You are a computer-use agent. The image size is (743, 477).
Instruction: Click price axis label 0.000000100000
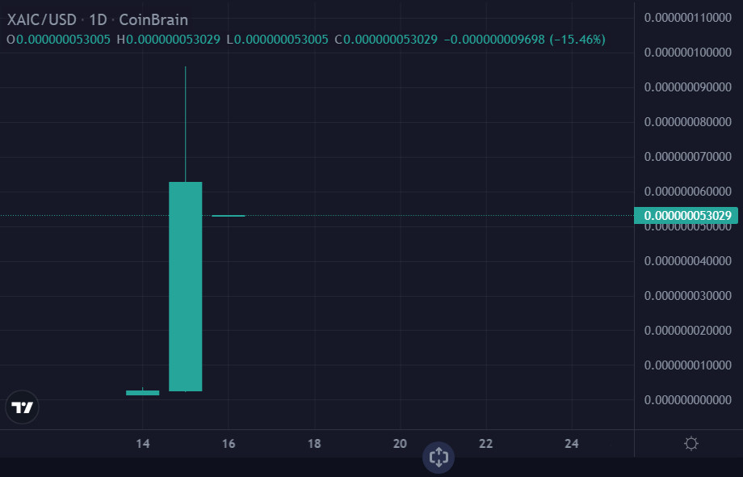tap(687, 53)
